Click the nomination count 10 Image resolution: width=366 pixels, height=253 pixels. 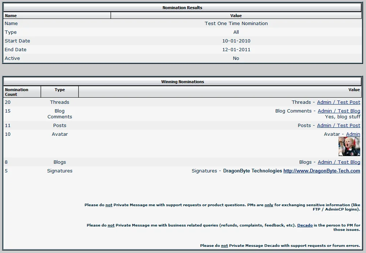click(x=8, y=134)
